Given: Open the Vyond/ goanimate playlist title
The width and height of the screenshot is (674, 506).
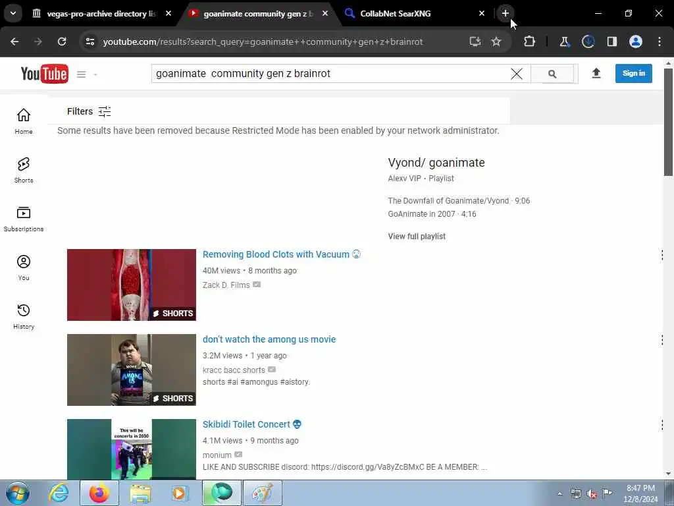Looking at the screenshot, I should [x=436, y=163].
